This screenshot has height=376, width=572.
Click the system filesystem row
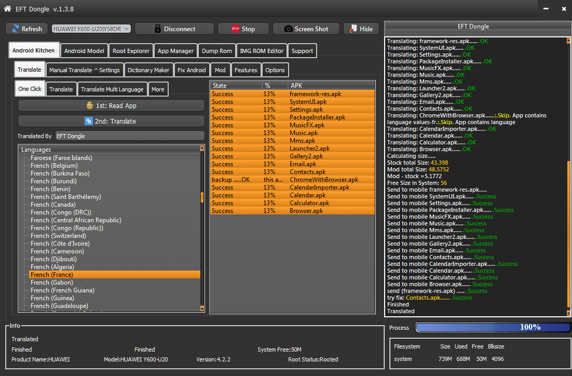point(448,359)
